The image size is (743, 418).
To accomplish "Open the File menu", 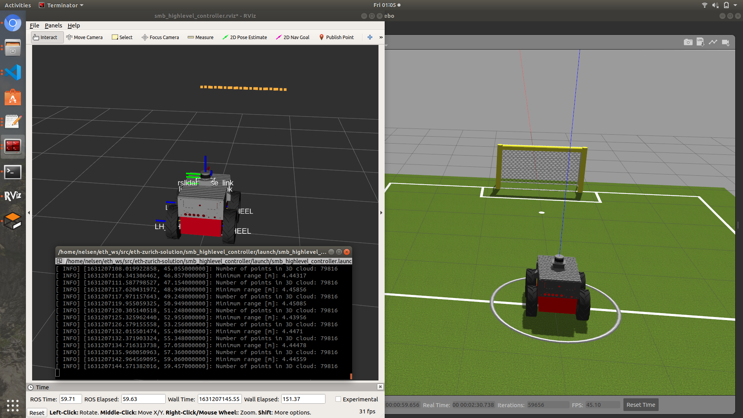I will [34, 26].
